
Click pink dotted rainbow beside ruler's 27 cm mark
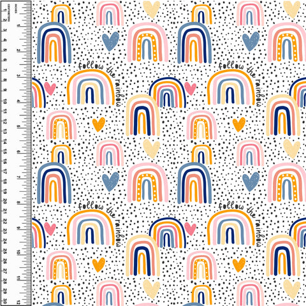pyautogui.click(x=61, y=266)
